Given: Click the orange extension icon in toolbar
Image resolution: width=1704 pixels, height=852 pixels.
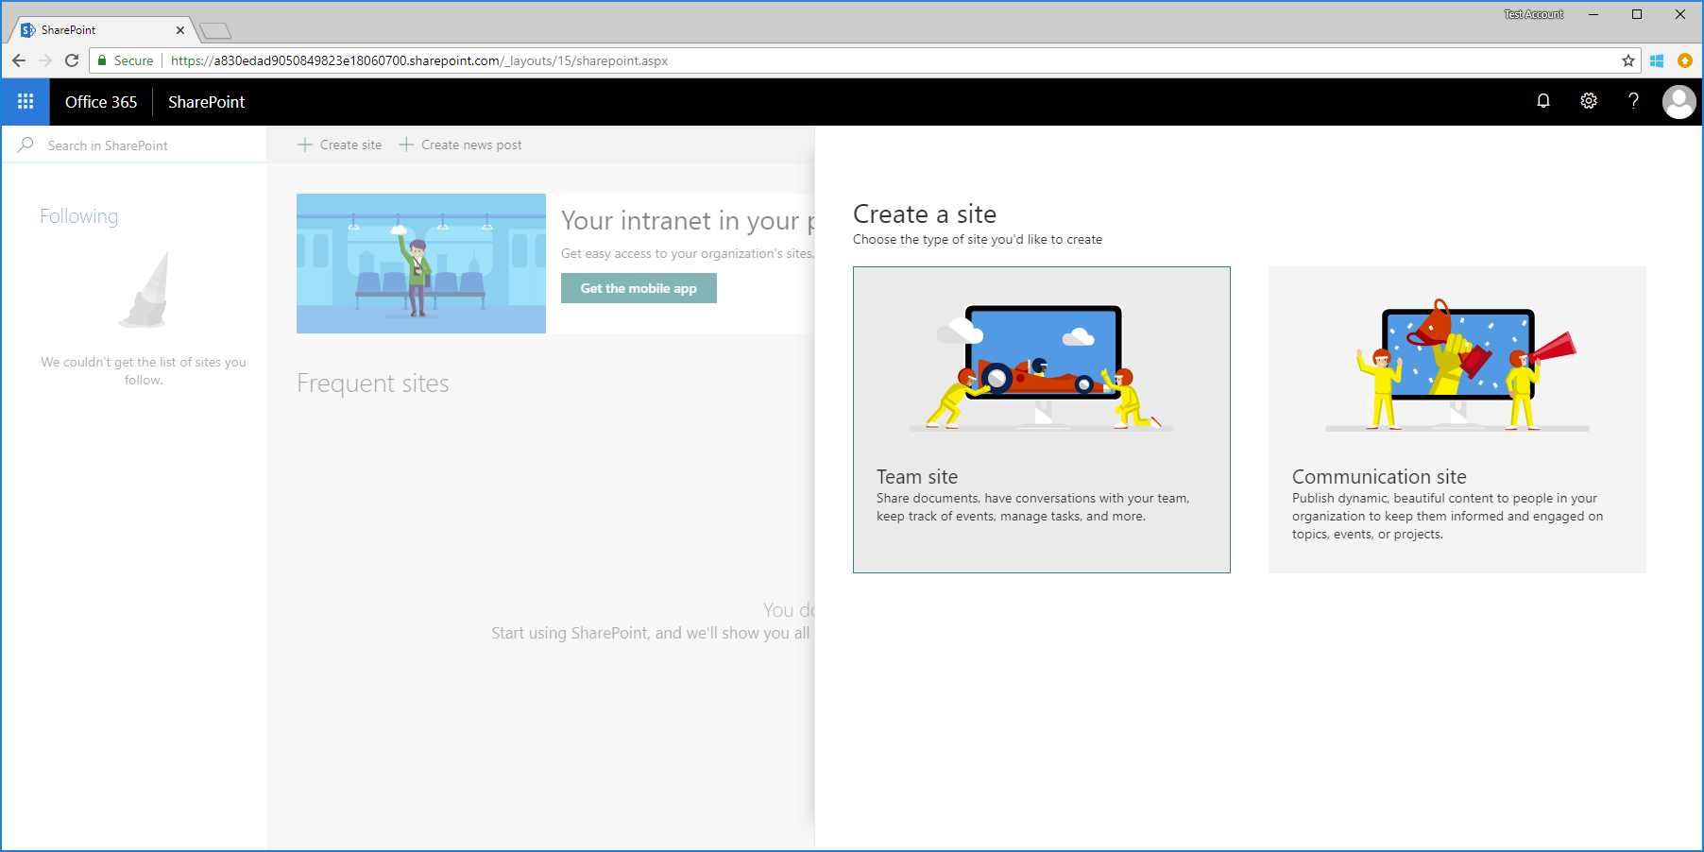Looking at the screenshot, I should [x=1685, y=60].
